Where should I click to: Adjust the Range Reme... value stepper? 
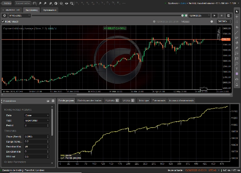(48, 142)
